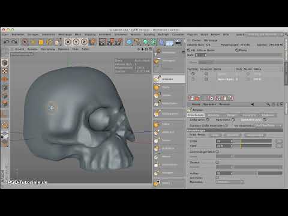The height and width of the screenshot is (216, 288).
Task: Open the Modifikator dropdown
Action: coord(230,182)
